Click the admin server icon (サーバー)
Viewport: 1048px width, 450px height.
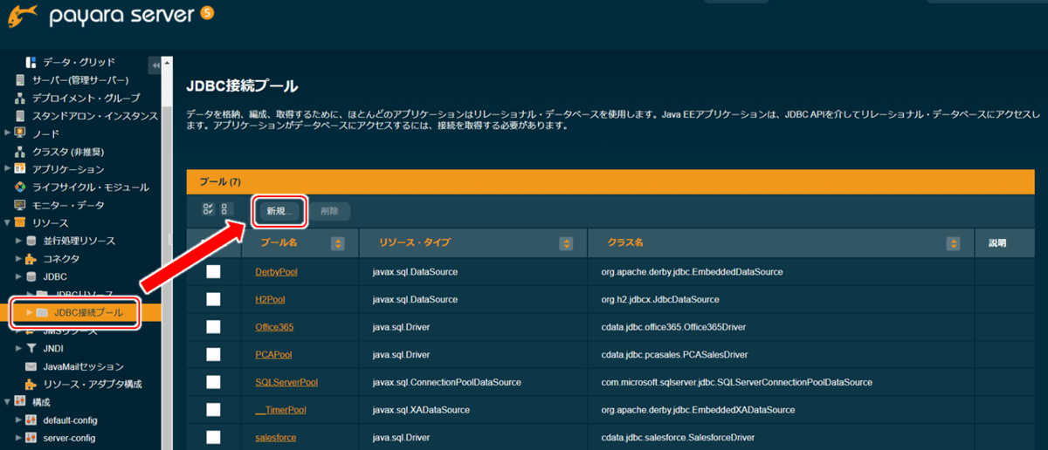tap(20, 79)
